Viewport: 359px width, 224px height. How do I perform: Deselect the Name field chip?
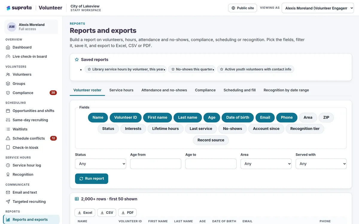click(x=98, y=117)
